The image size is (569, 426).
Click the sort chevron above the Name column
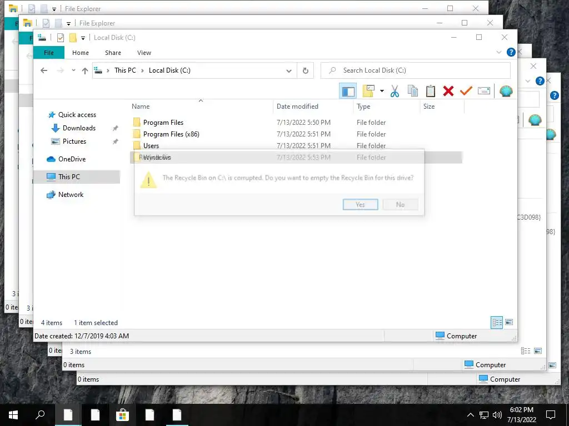point(201,100)
